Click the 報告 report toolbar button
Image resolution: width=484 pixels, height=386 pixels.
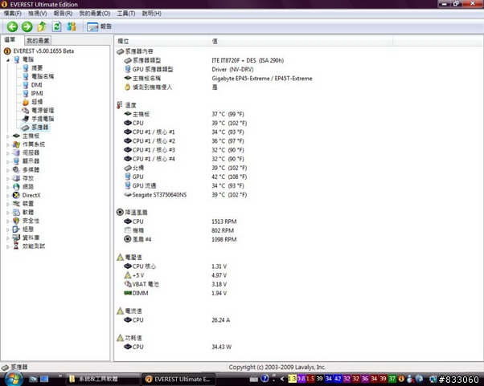click(x=99, y=26)
